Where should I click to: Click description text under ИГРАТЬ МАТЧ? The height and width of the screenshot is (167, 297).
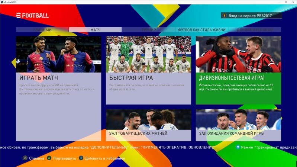57,89
